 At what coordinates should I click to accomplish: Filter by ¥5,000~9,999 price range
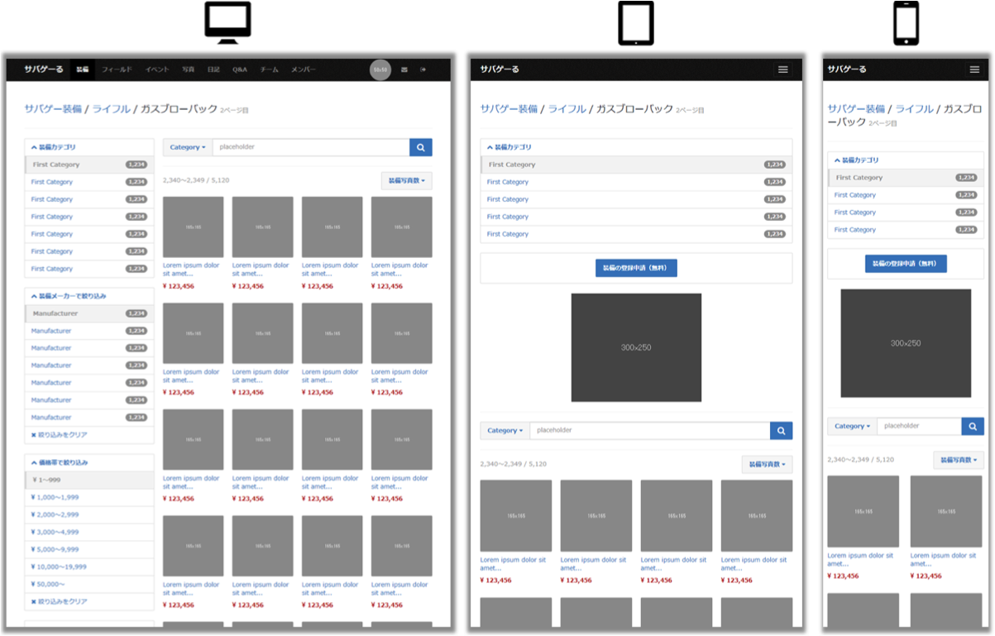89,550
